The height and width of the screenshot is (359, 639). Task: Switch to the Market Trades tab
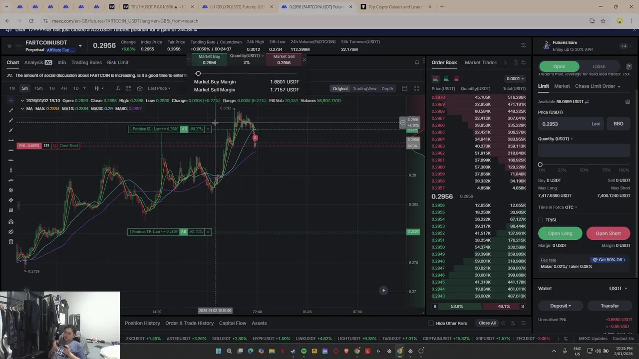pos(481,62)
